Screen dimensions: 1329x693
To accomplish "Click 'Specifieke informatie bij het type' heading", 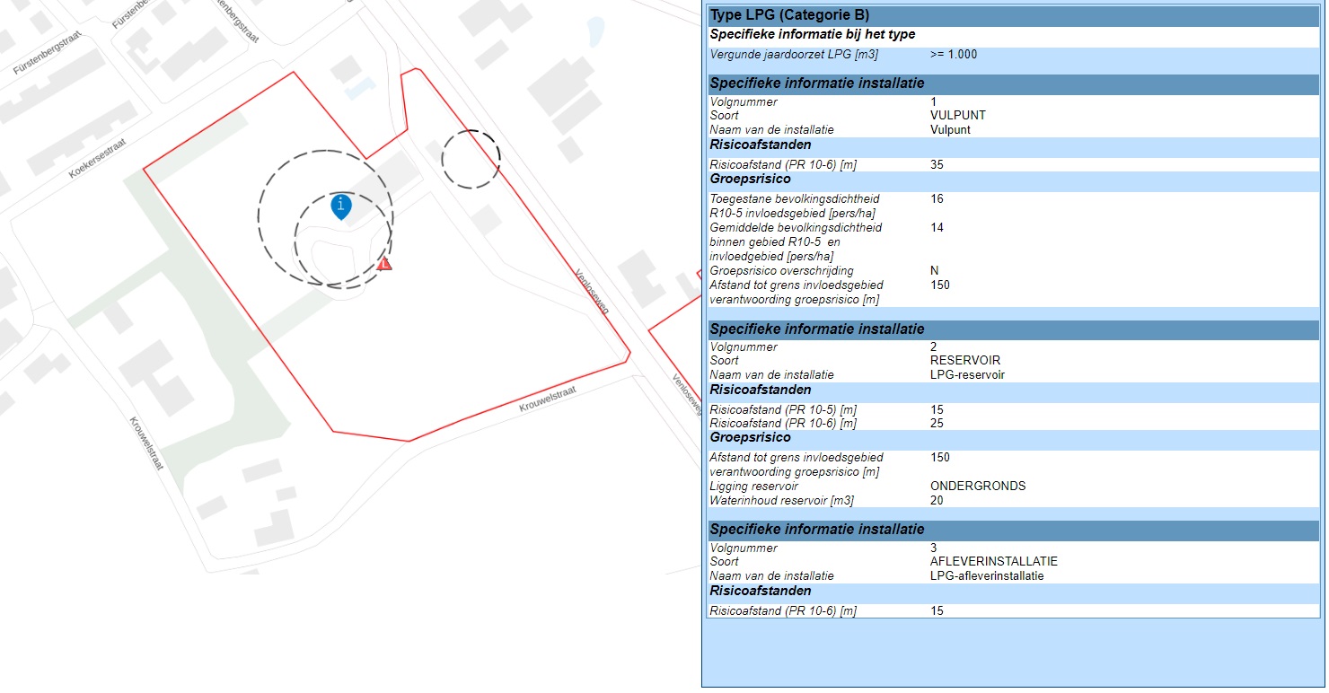I will click(813, 35).
